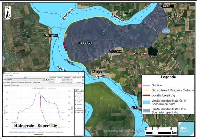Screen dimensions: 197x139
Task: Select the Total Flow row in summary table
Action: click(66, 83)
